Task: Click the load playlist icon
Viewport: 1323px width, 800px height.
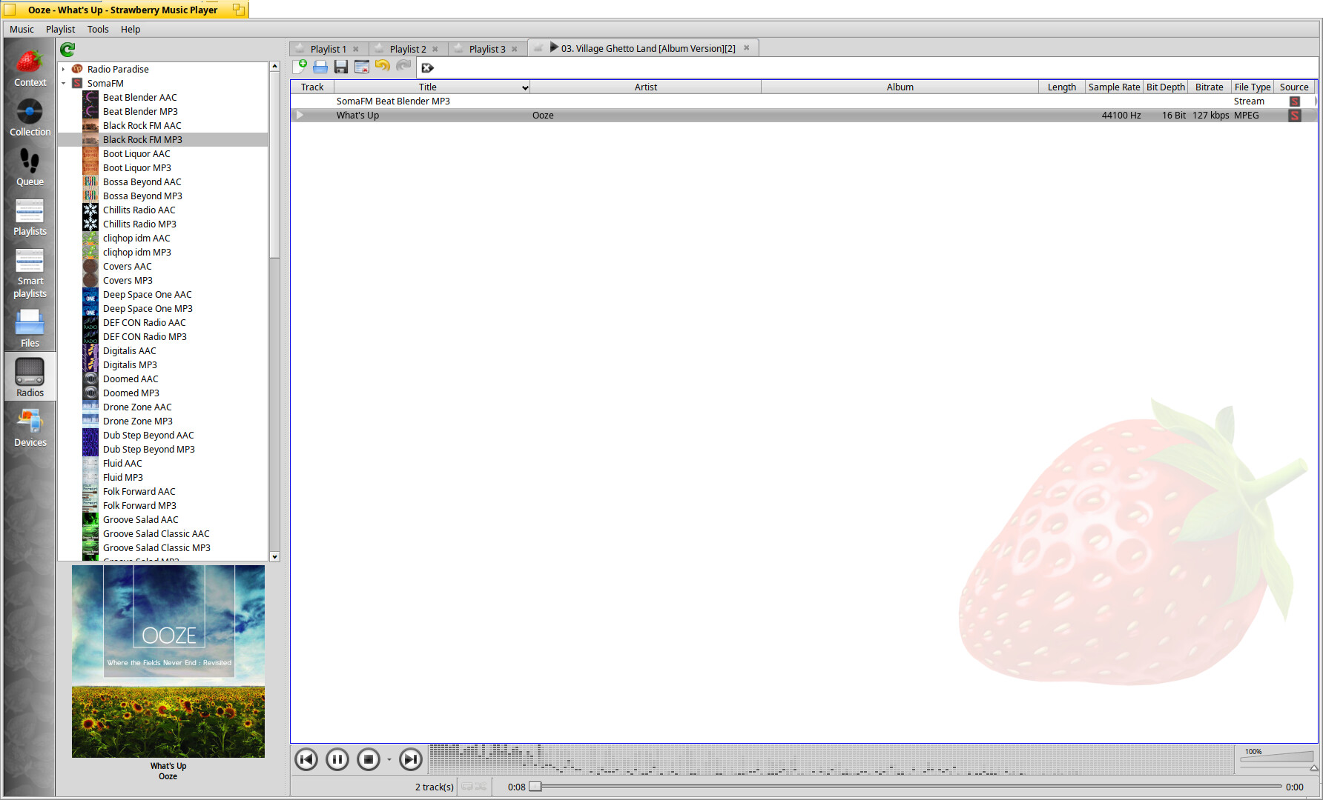Action: [x=320, y=67]
